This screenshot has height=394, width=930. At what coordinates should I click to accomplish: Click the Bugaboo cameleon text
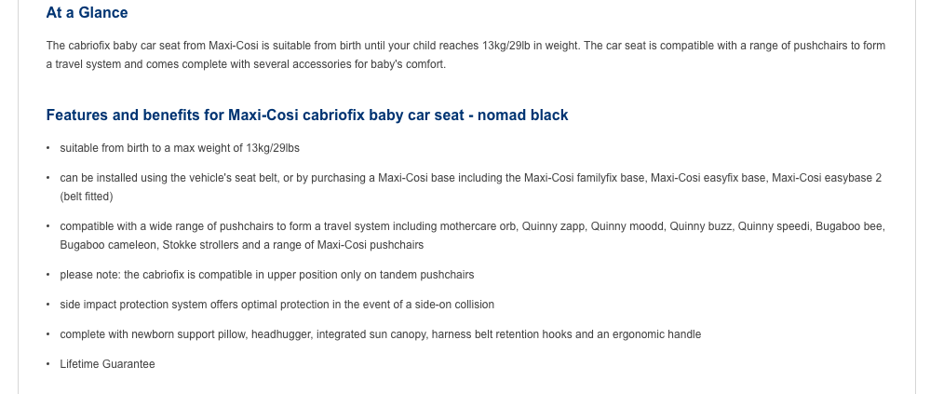108,245
